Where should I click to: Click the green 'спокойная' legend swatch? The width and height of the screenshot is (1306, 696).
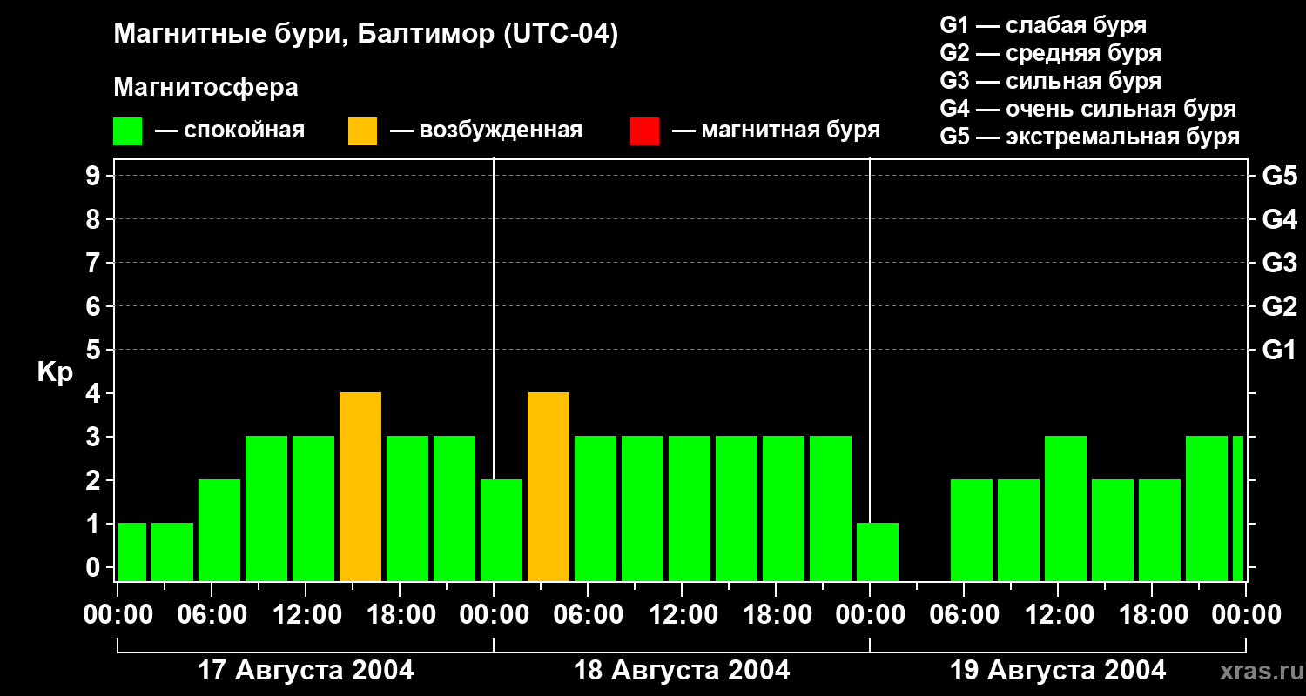pos(127,131)
